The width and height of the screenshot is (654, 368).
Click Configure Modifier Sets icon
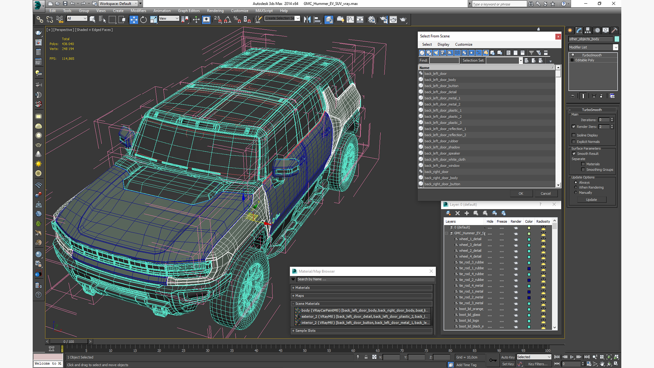(x=612, y=96)
